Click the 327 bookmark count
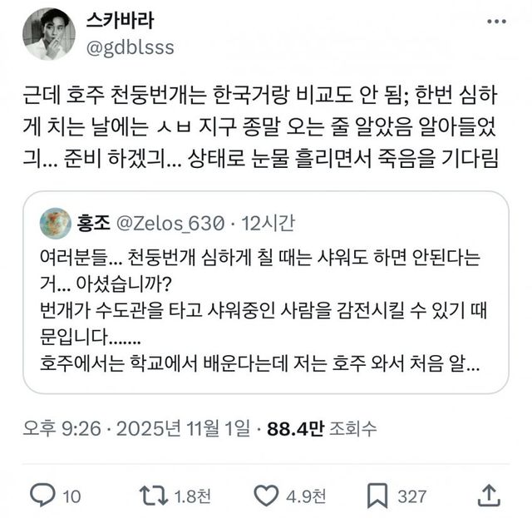This screenshot has width=532, height=518. pyautogui.click(x=412, y=496)
